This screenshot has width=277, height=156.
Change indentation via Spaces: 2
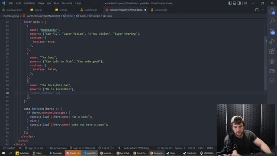[x=180, y=148]
